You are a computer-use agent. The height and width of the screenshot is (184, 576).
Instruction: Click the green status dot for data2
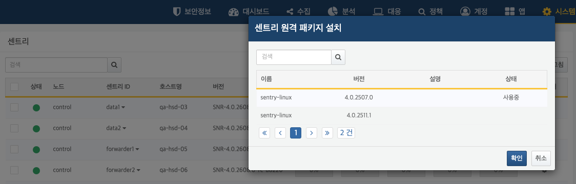tap(36, 129)
